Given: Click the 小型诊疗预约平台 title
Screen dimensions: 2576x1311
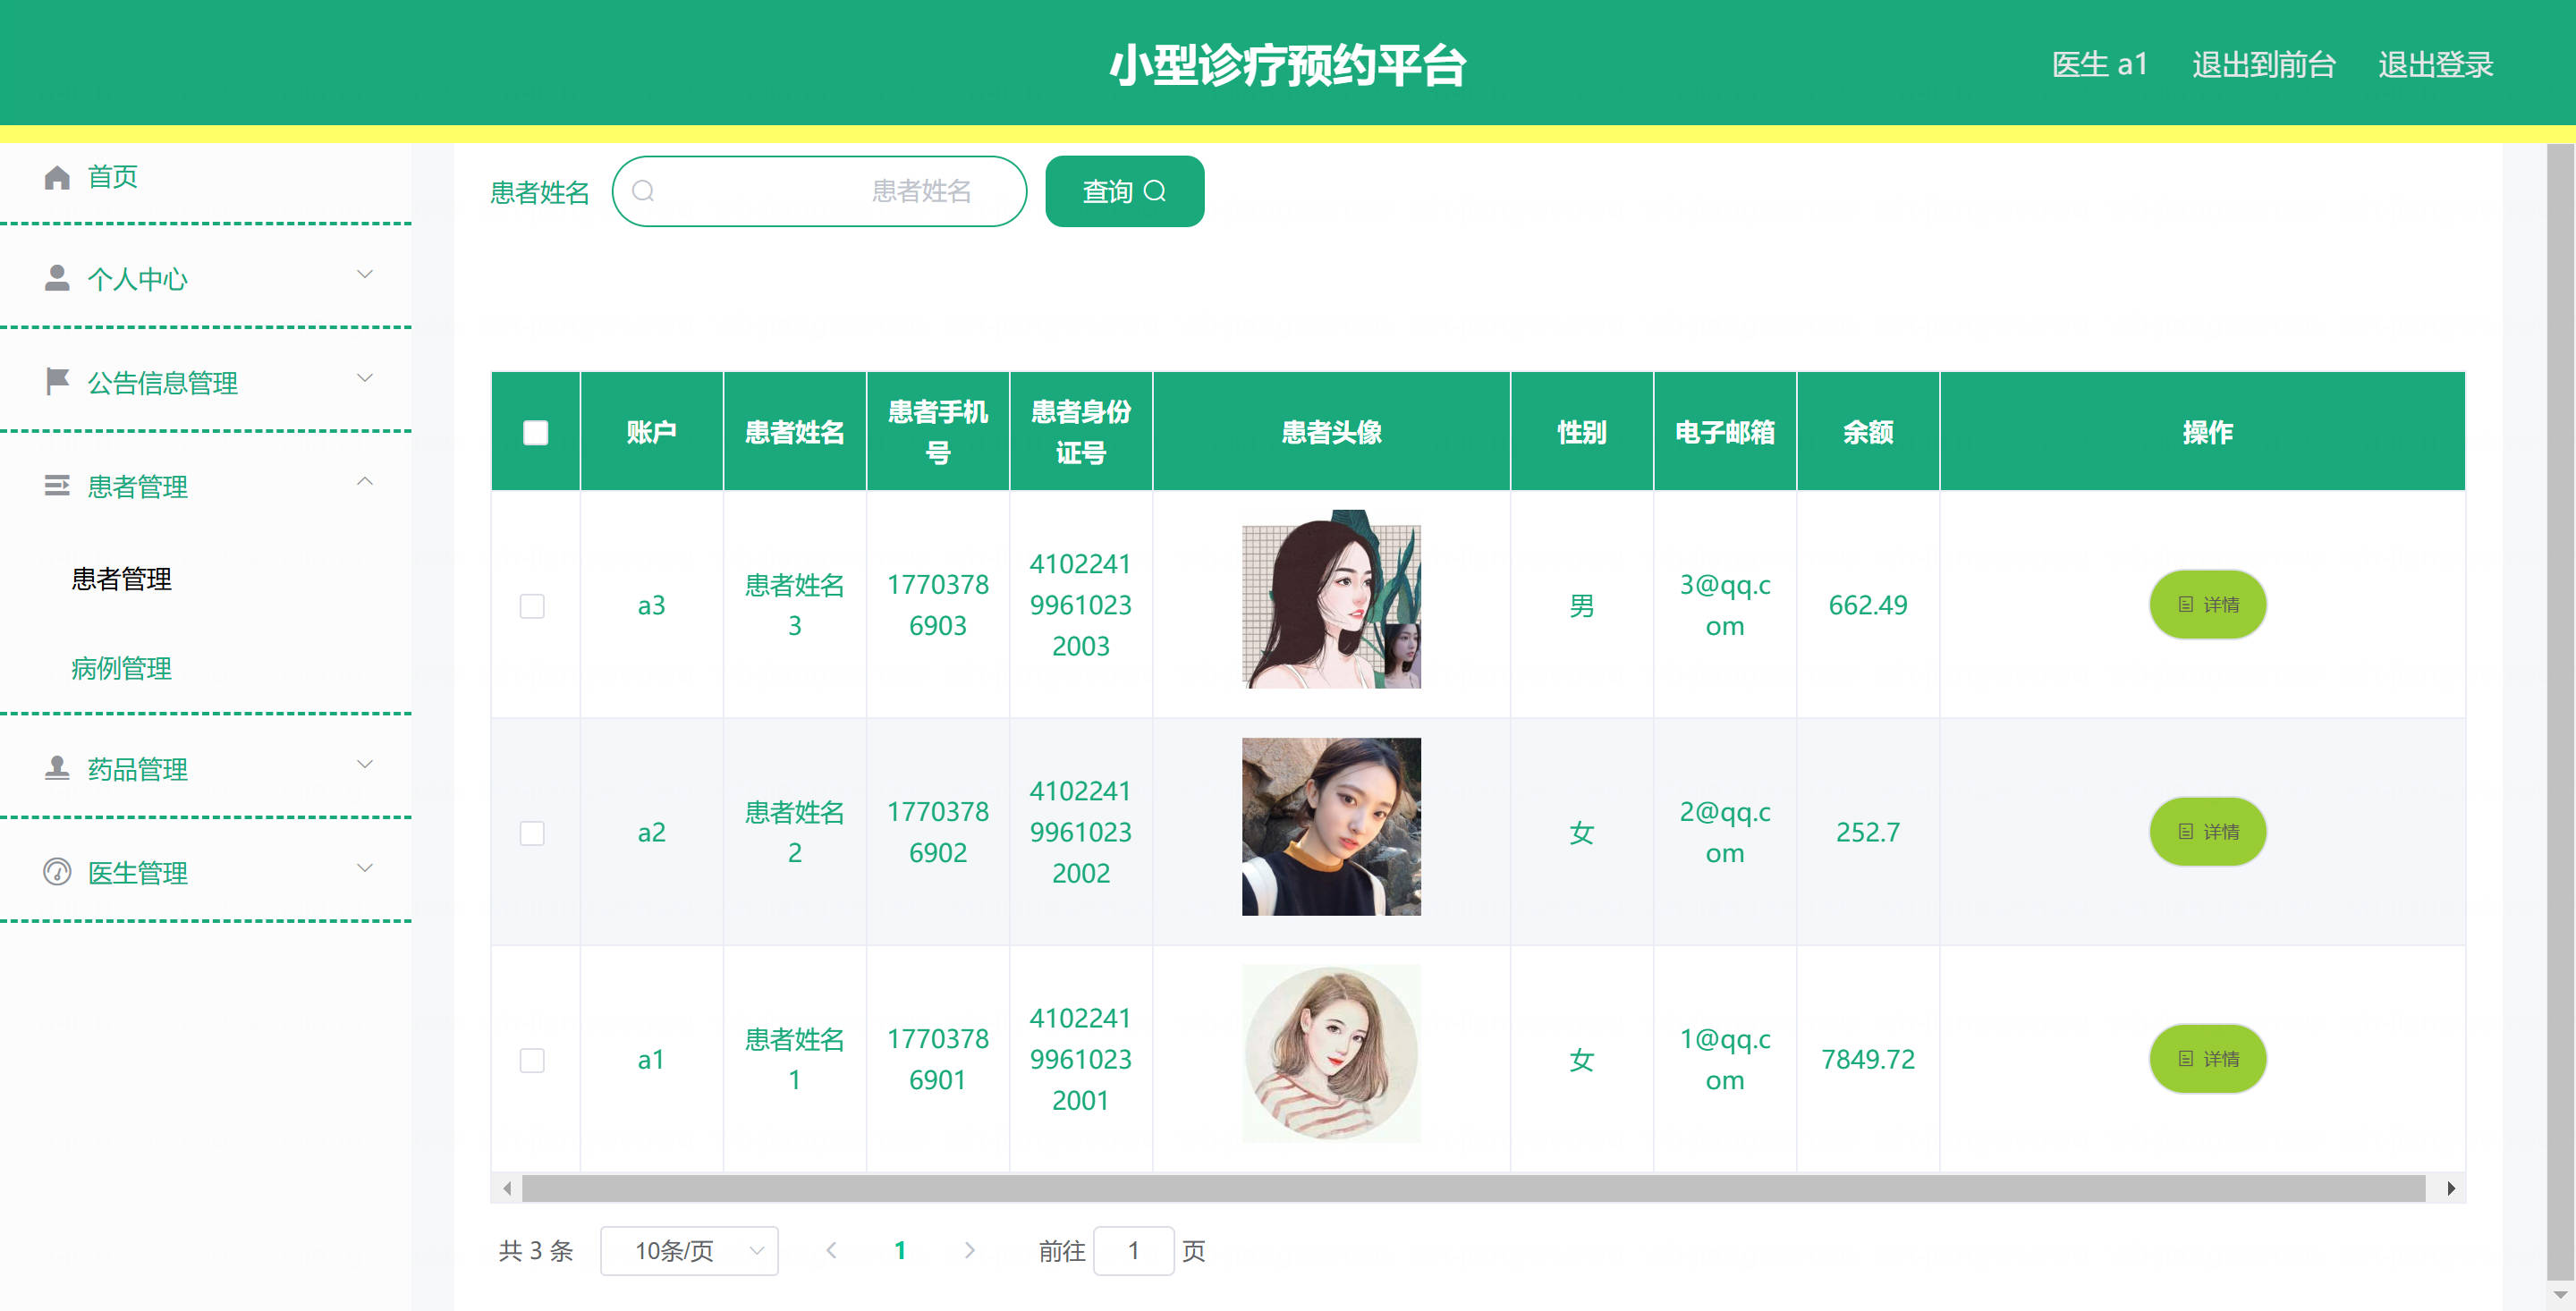Looking at the screenshot, I should pos(1287,65).
